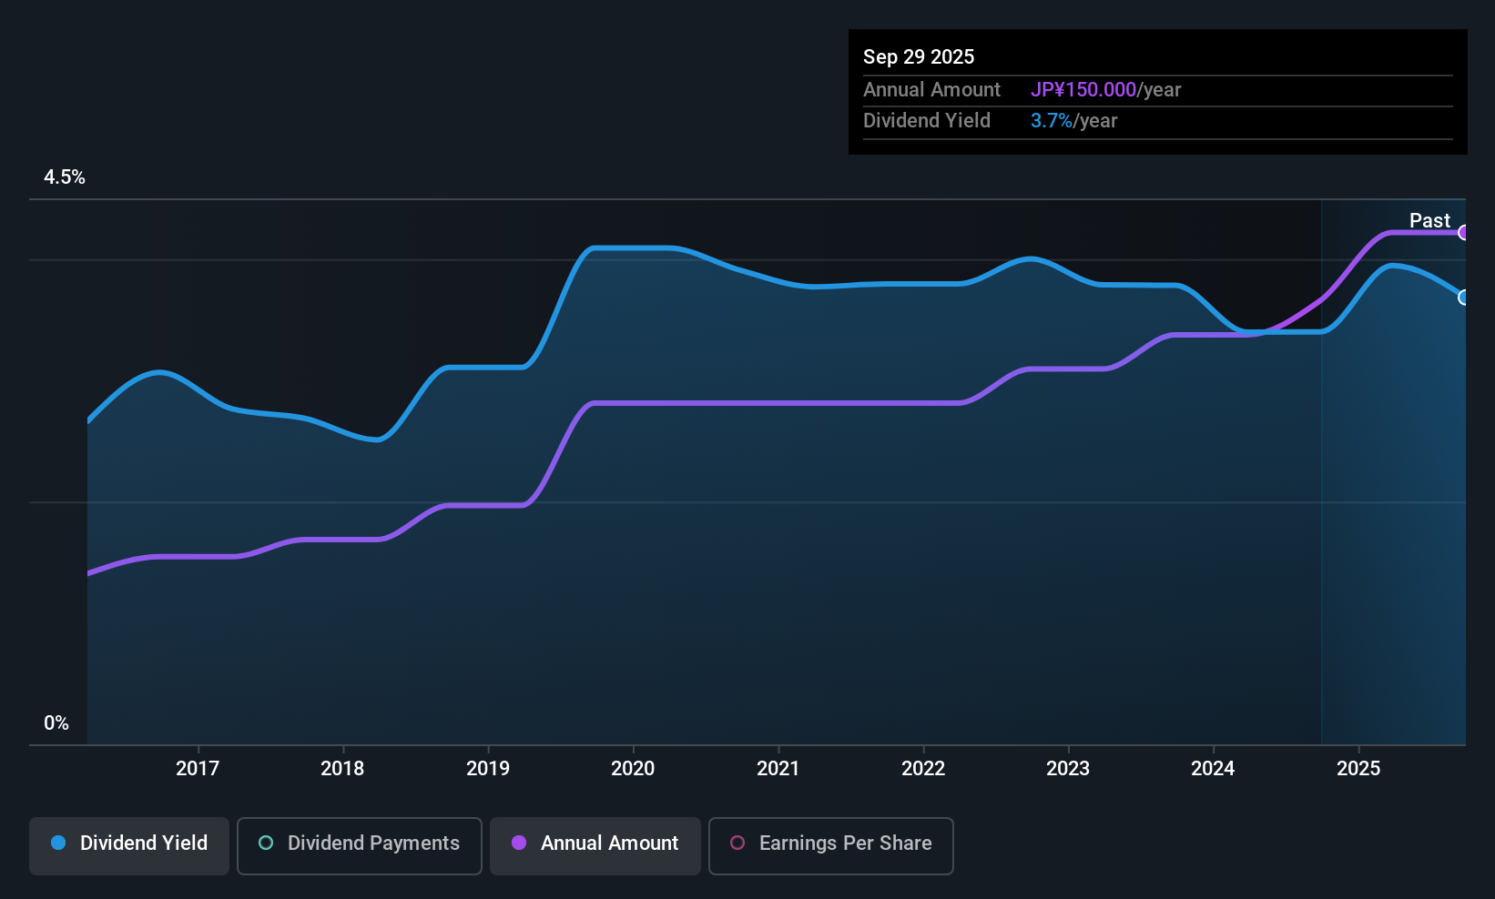Click the 2020 mark on the timeline axis
This screenshot has height=899, width=1495.
click(x=633, y=768)
